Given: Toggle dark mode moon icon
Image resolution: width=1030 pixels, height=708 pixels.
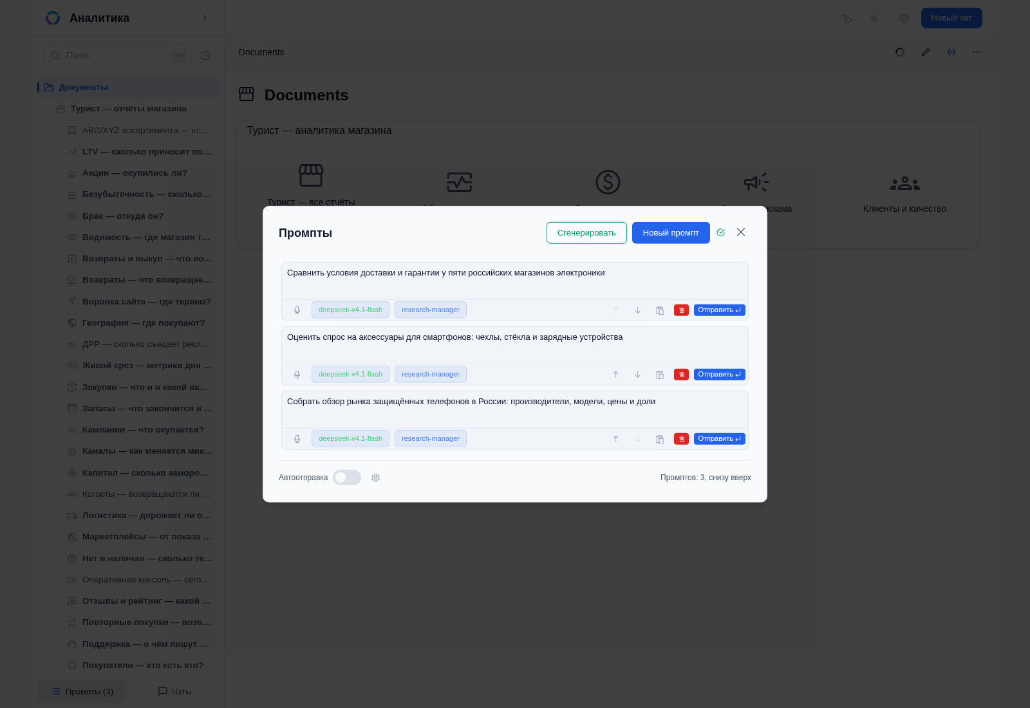Looking at the screenshot, I should 848,18.
